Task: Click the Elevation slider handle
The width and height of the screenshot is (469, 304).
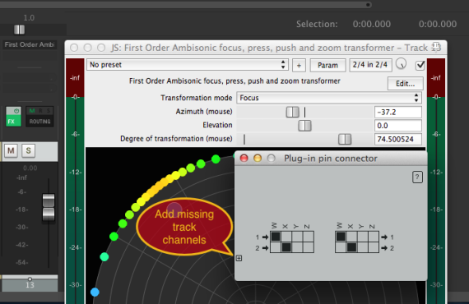Action: (304, 126)
